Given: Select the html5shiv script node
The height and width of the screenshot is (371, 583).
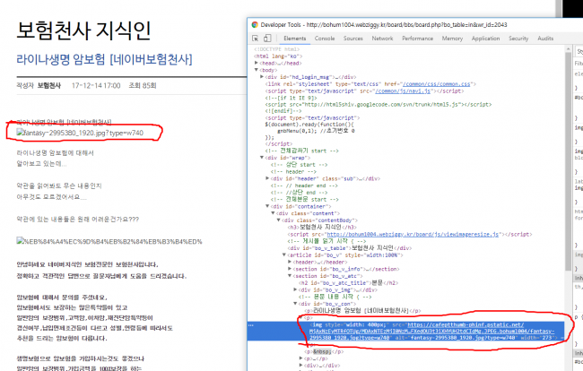Looking at the screenshot, I should click(379, 105).
